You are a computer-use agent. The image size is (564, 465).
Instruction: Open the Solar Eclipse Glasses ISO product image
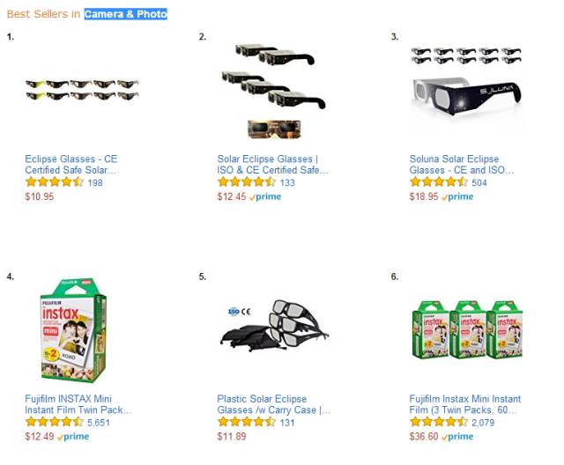click(274, 90)
